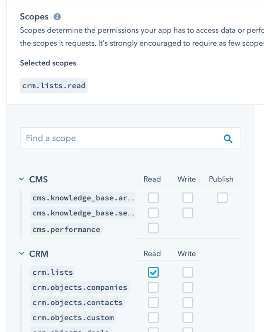
Task: Enable Read for cms.knowledge_base.ar…
Action: pos(153,198)
